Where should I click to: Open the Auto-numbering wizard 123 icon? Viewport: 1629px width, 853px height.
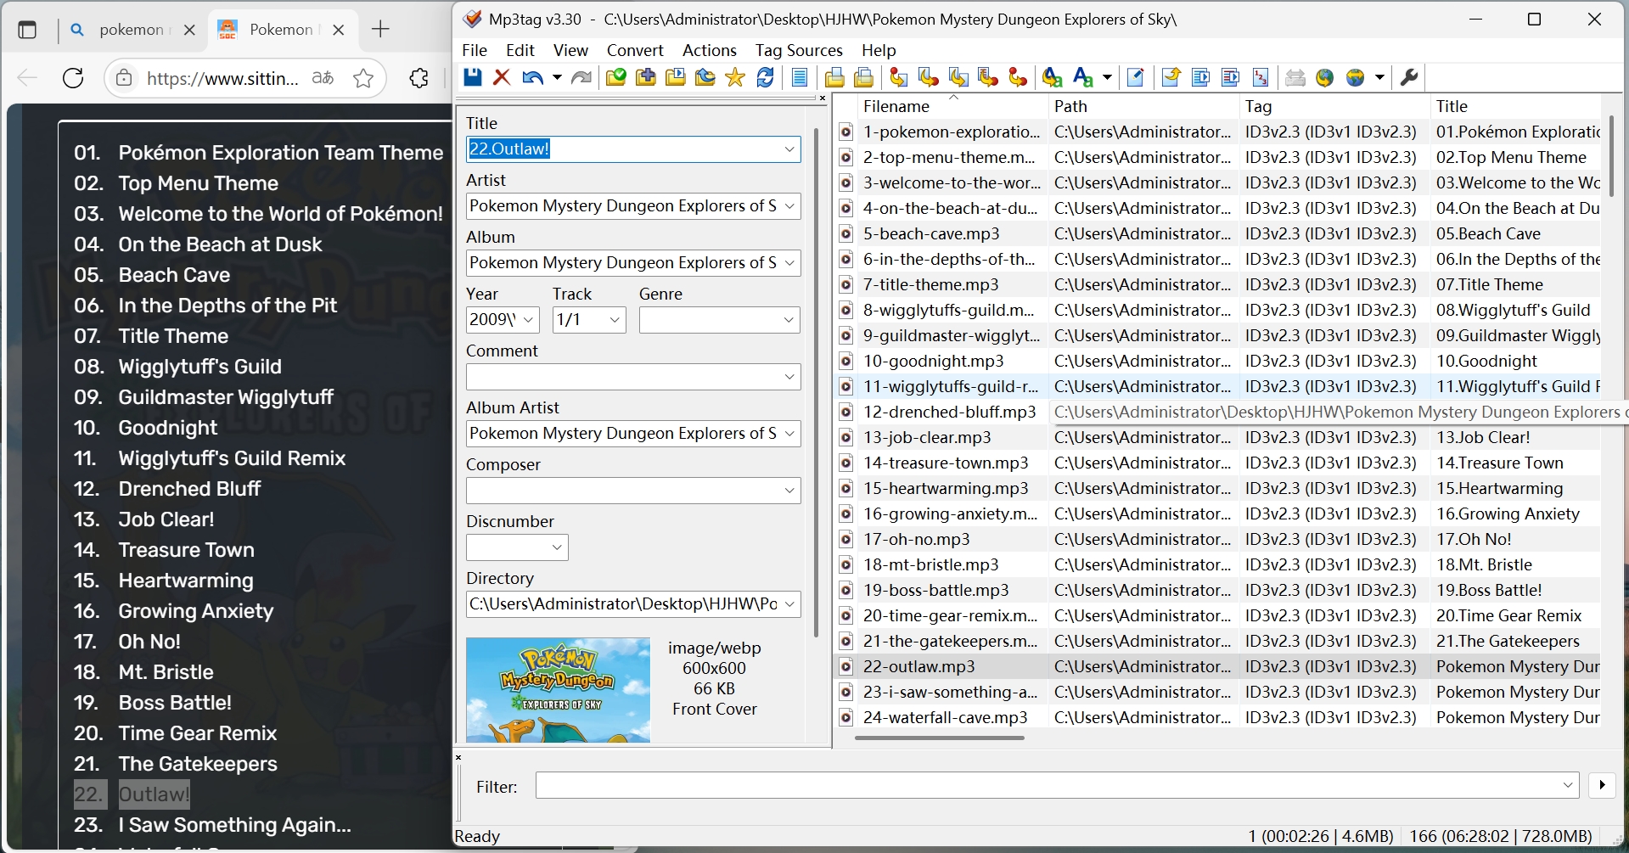(1261, 77)
